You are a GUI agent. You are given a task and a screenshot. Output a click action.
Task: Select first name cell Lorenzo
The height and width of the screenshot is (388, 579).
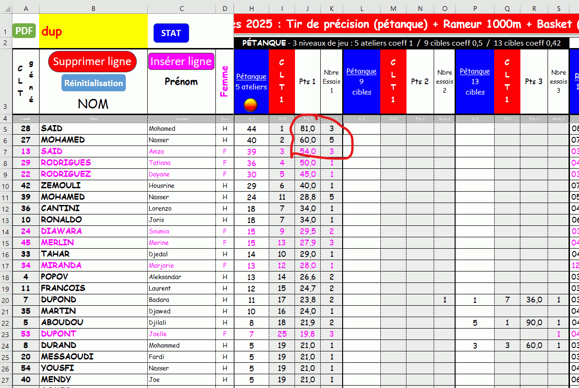pos(181,208)
